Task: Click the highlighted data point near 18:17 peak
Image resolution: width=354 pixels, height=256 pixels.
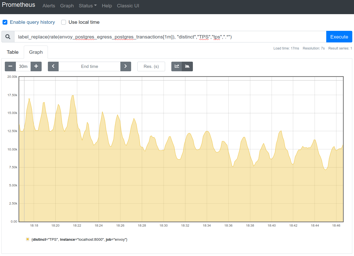Action: tap(29, 99)
